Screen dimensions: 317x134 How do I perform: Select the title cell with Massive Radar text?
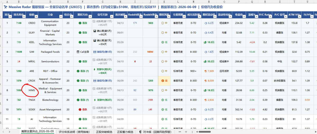(x=160, y=7)
